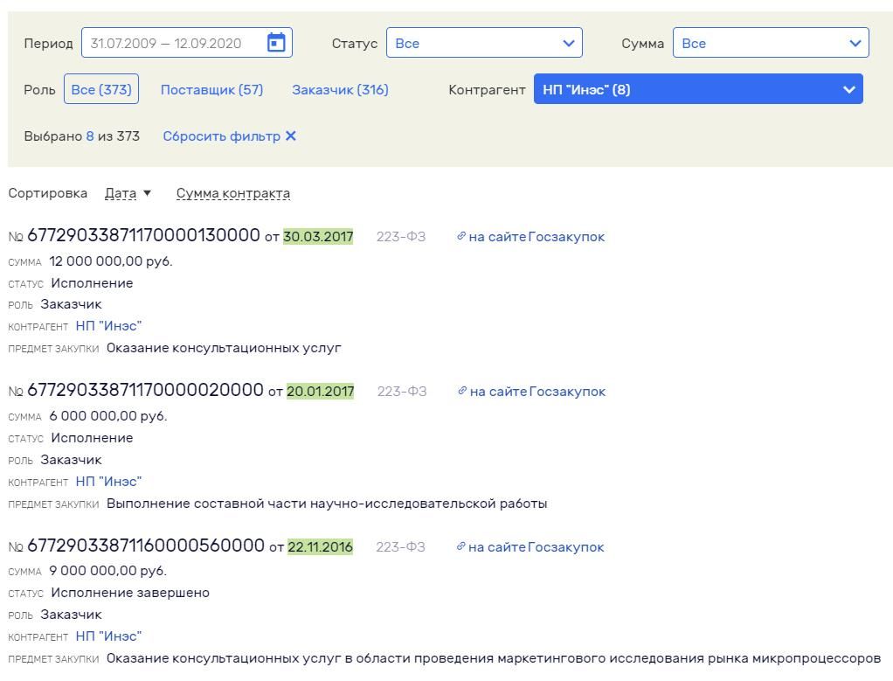The width and height of the screenshot is (893, 681).
Task: Click the highlighted date 30.03.2017
Action: [x=318, y=237]
